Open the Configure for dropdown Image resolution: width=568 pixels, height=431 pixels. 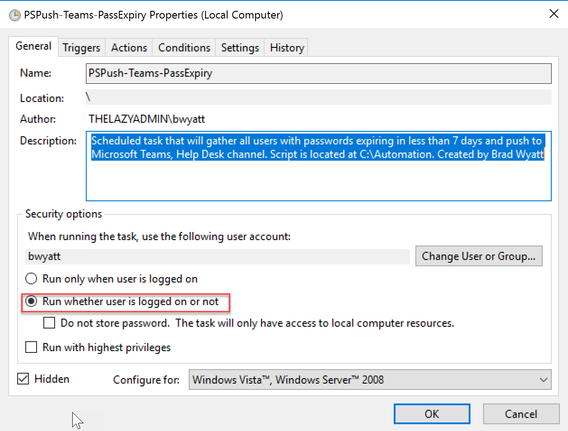[370, 380]
